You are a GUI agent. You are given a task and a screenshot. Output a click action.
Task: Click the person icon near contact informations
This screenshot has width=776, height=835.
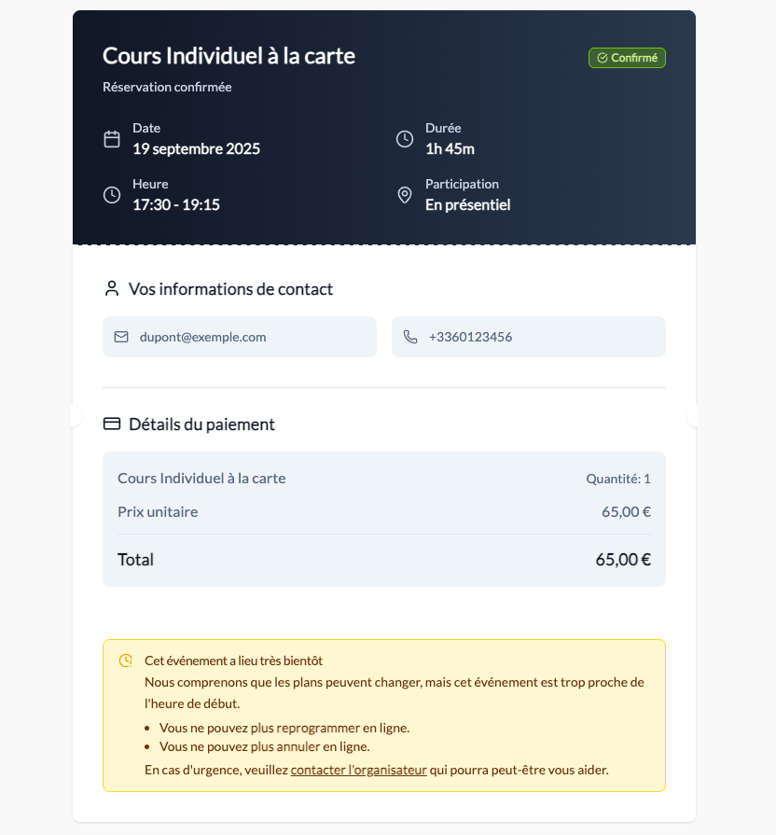coord(112,289)
